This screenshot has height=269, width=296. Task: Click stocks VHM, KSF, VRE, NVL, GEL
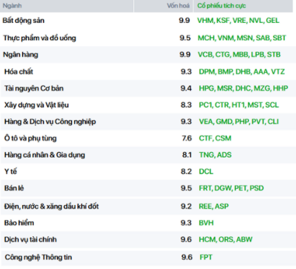click(238, 20)
